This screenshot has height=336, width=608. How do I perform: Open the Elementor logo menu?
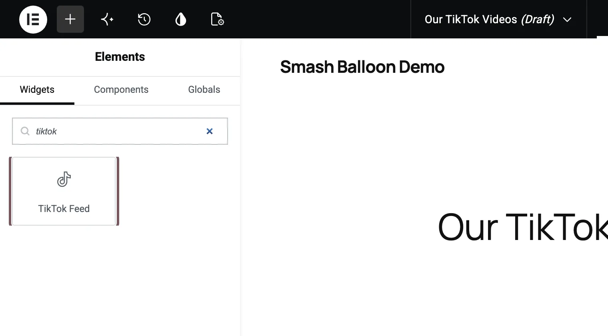click(x=33, y=19)
